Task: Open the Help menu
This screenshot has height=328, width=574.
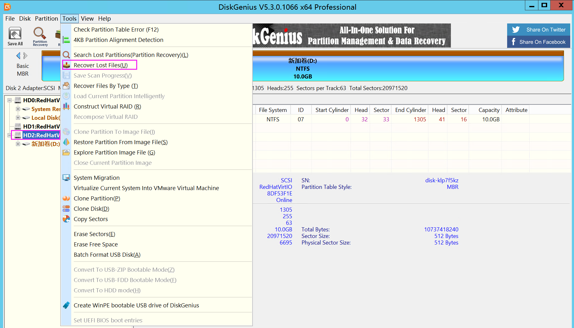Action: click(x=104, y=19)
